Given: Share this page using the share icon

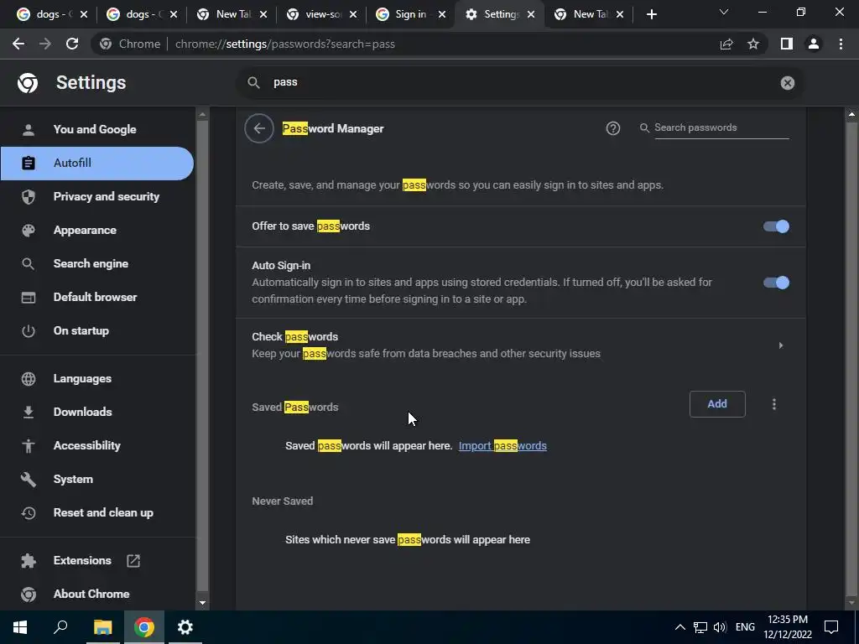Looking at the screenshot, I should (726, 44).
